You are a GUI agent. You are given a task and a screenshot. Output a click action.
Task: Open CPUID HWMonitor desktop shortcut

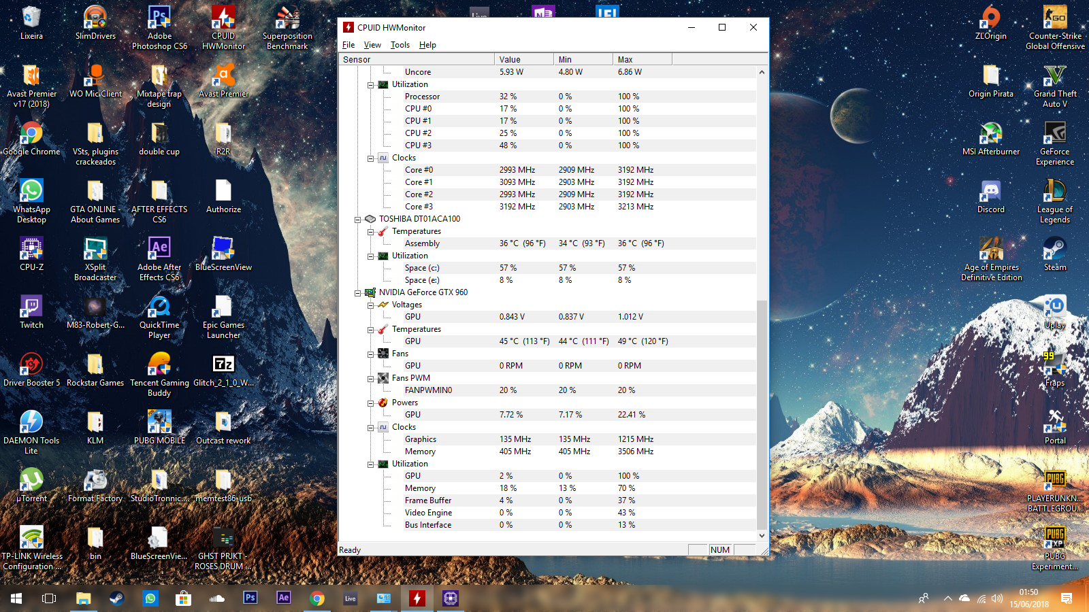pos(223,27)
